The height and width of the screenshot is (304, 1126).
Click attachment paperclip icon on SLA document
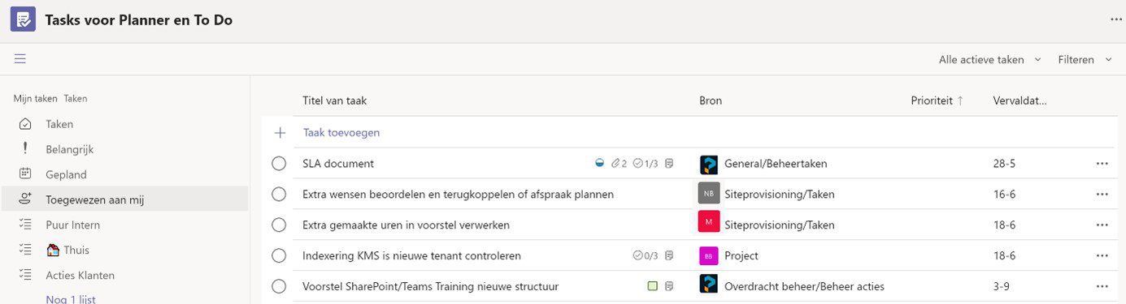click(x=615, y=163)
